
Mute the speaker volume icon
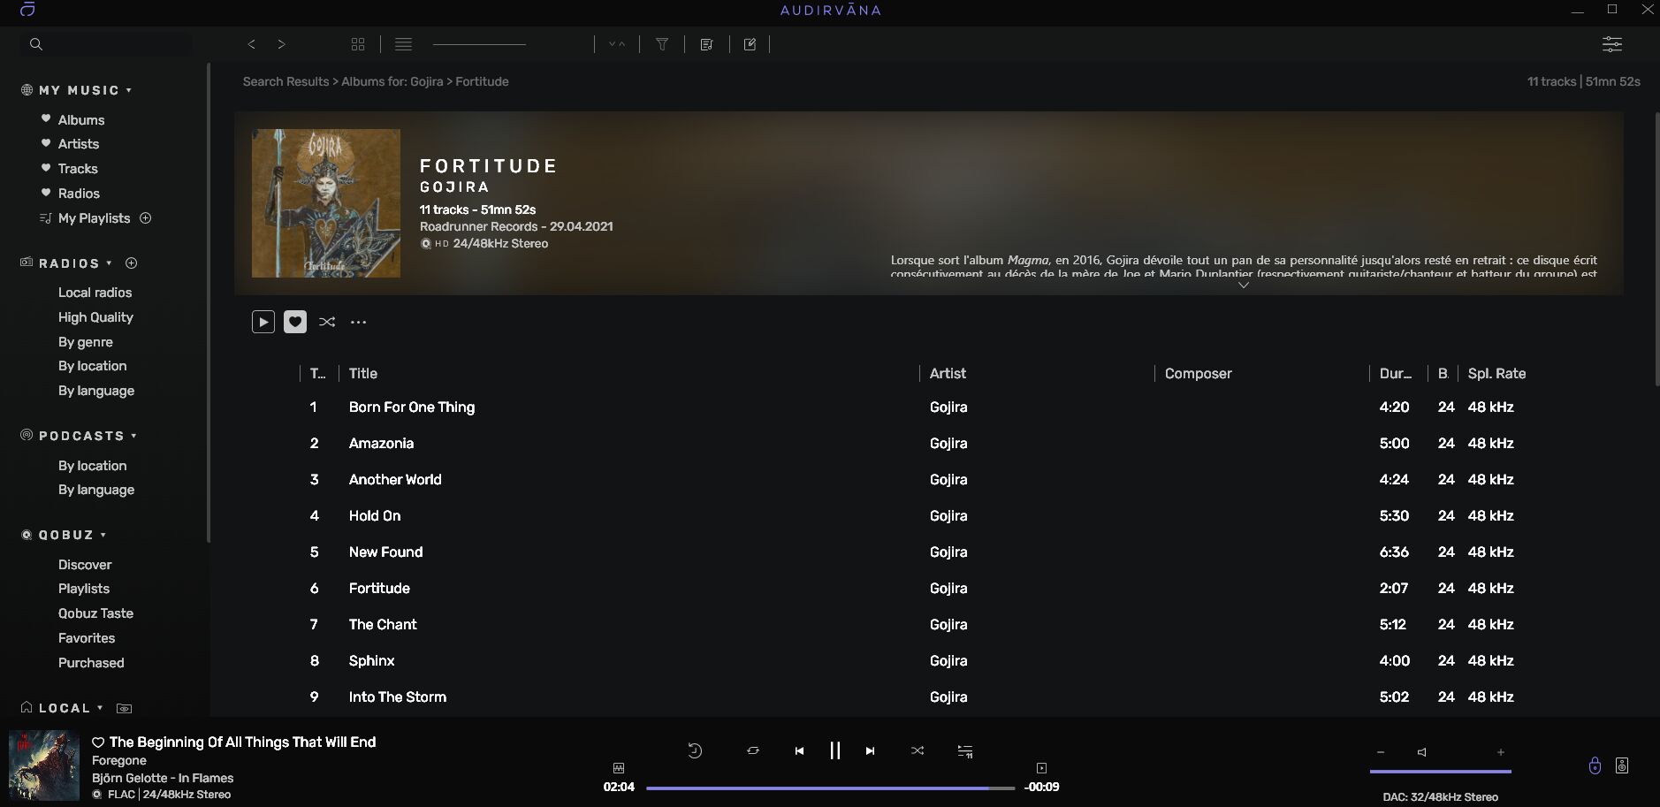pyautogui.click(x=1422, y=752)
